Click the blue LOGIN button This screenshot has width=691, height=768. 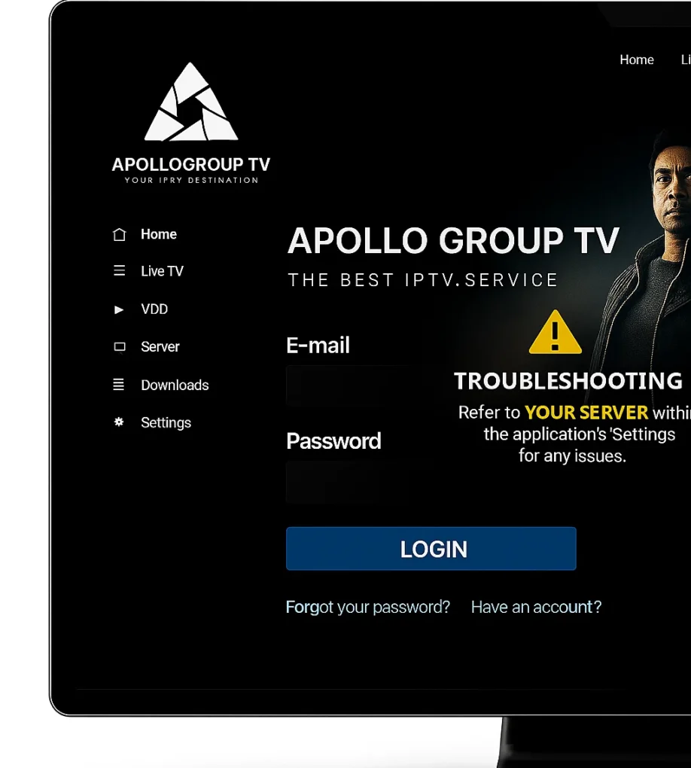(x=431, y=549)
